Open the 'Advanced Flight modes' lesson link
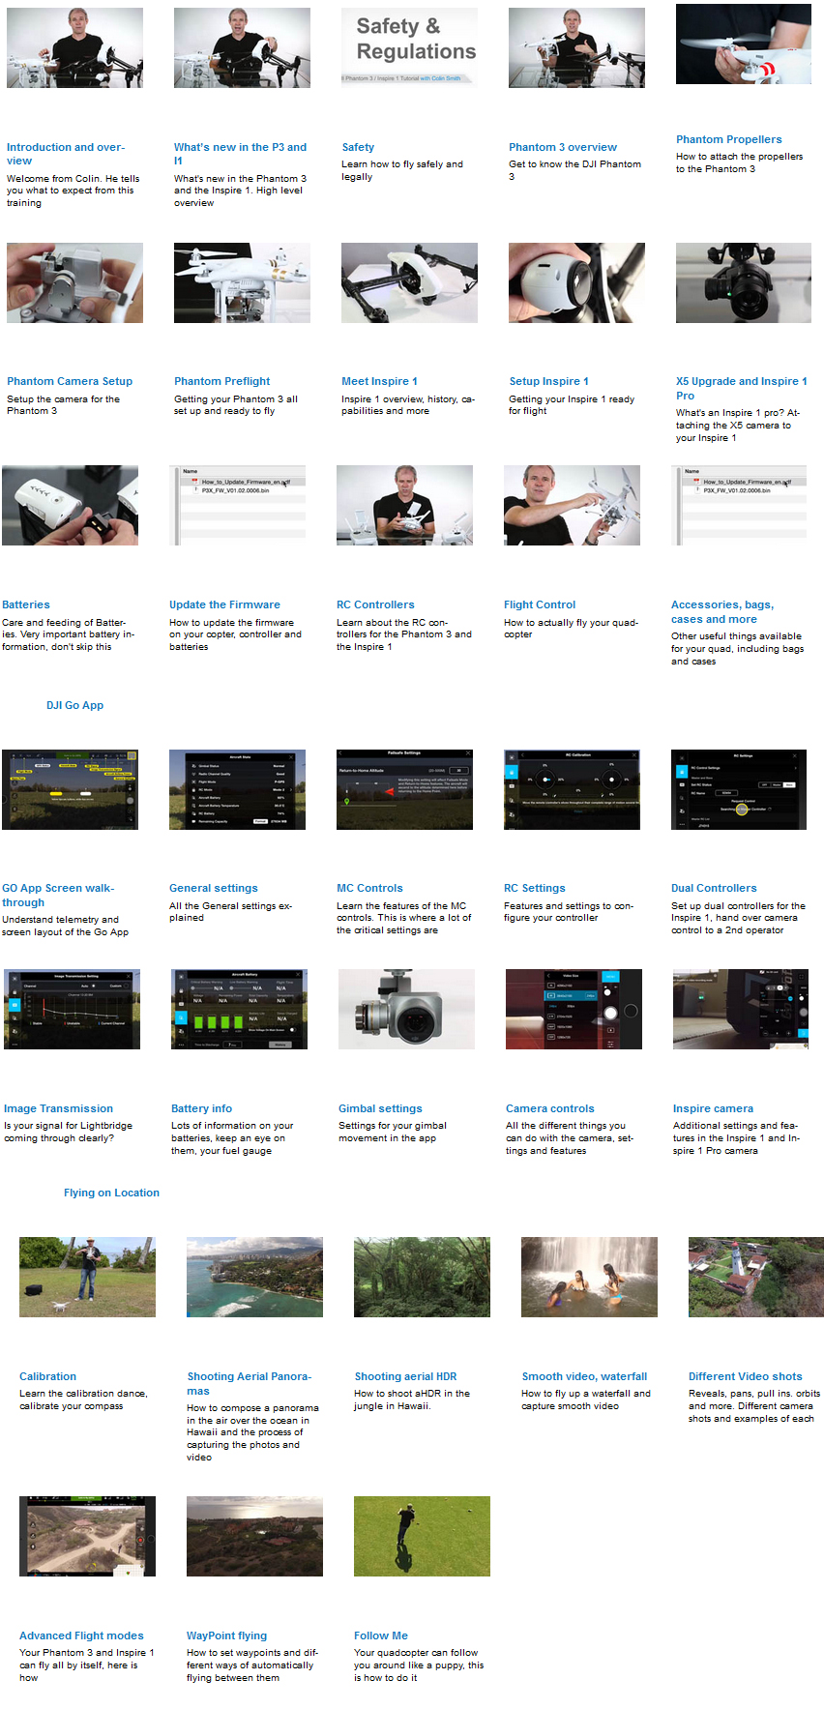 [81, 1635]
